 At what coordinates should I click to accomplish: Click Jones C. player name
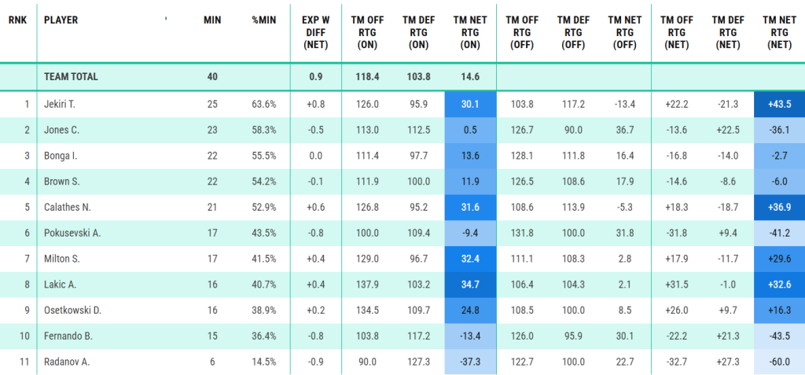tap(61, 130)
